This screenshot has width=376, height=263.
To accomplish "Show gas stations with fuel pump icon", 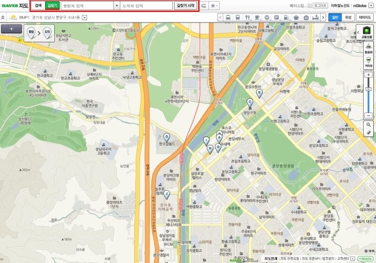I will tap(286, 18).
